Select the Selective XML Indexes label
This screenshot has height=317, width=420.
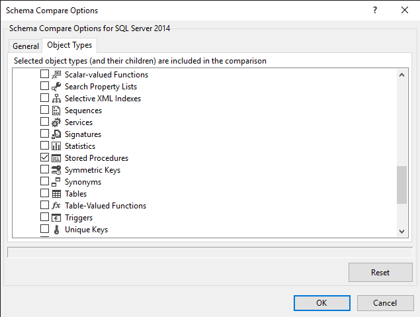(103, 99)
